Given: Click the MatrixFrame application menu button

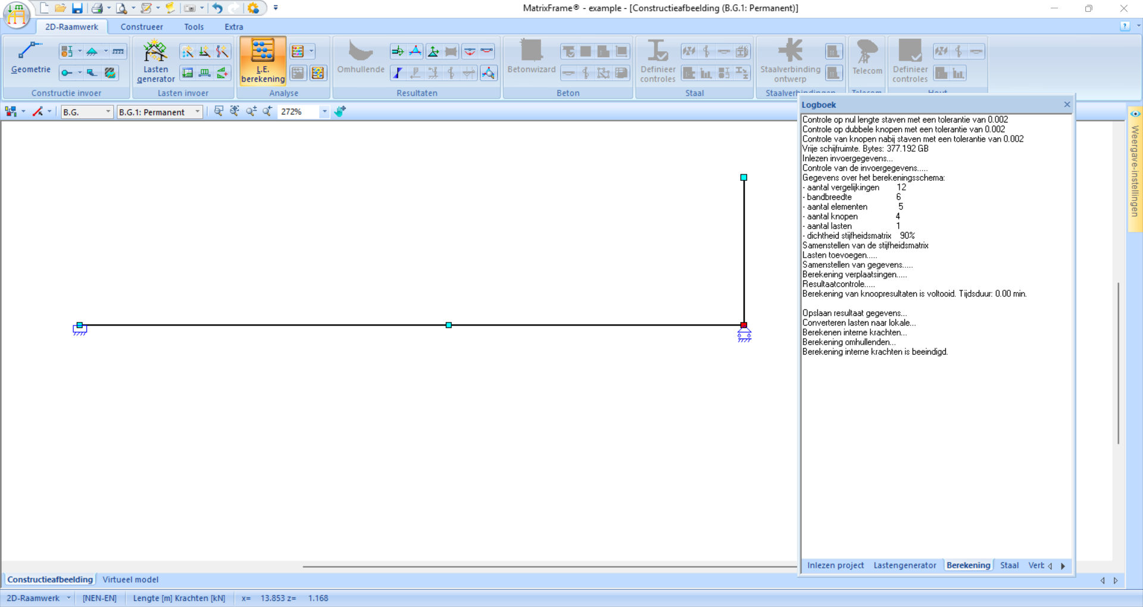Looking at the screenshot, I should tap(17, 14).
